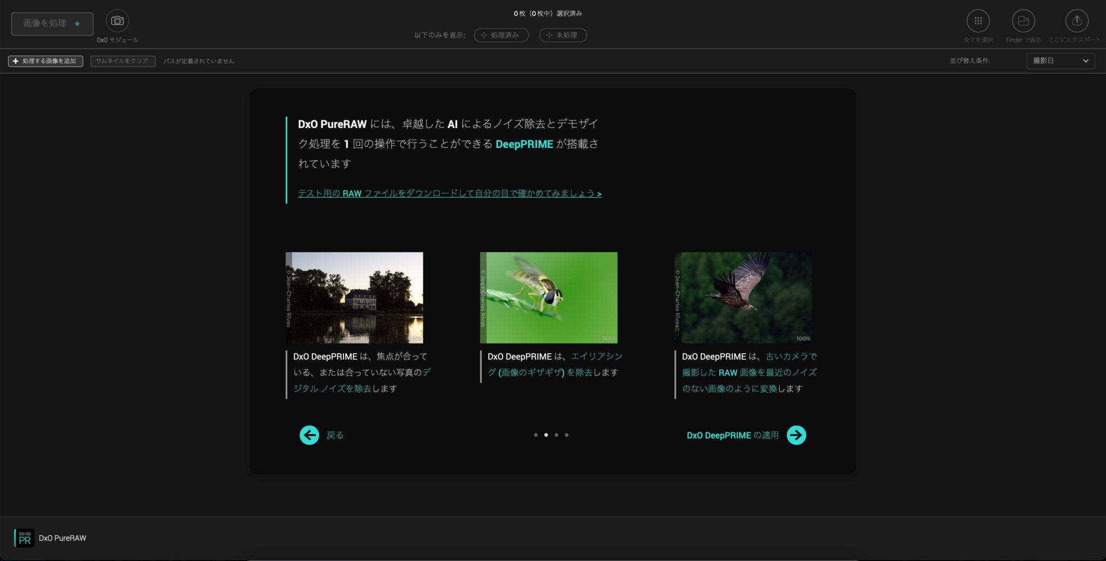The height and width of the screenshot is (561, 1106).
Task: Toggle the 未処理 filter
Action: click(563, 35)
